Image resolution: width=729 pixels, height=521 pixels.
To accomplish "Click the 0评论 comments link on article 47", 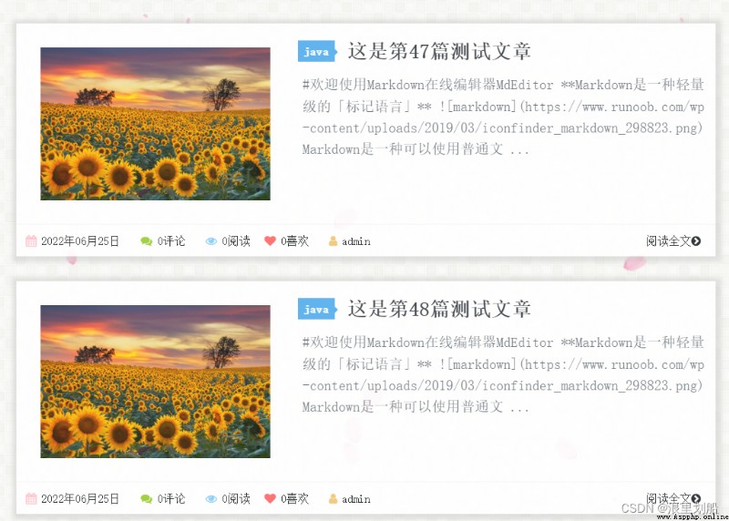I will click(x=171, y=240).
